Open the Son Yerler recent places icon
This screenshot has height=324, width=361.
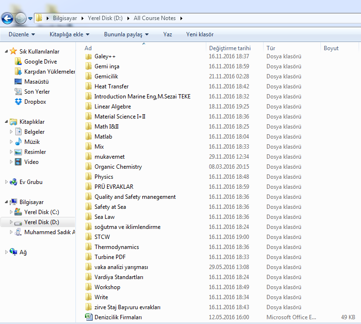18,92
